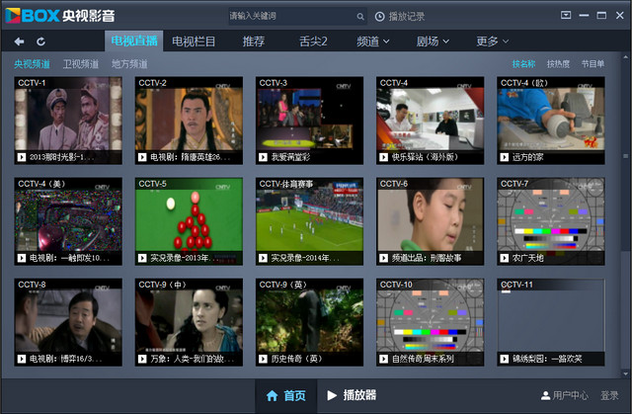Expand the 更多 dropdown menu
Viewport: 632px width, 414px height.
tap(493, 41)
